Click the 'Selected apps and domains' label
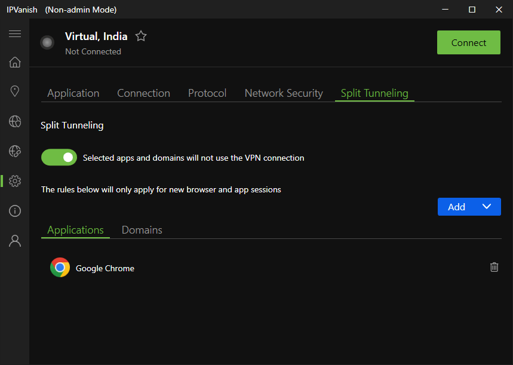 tap(193, 158)
